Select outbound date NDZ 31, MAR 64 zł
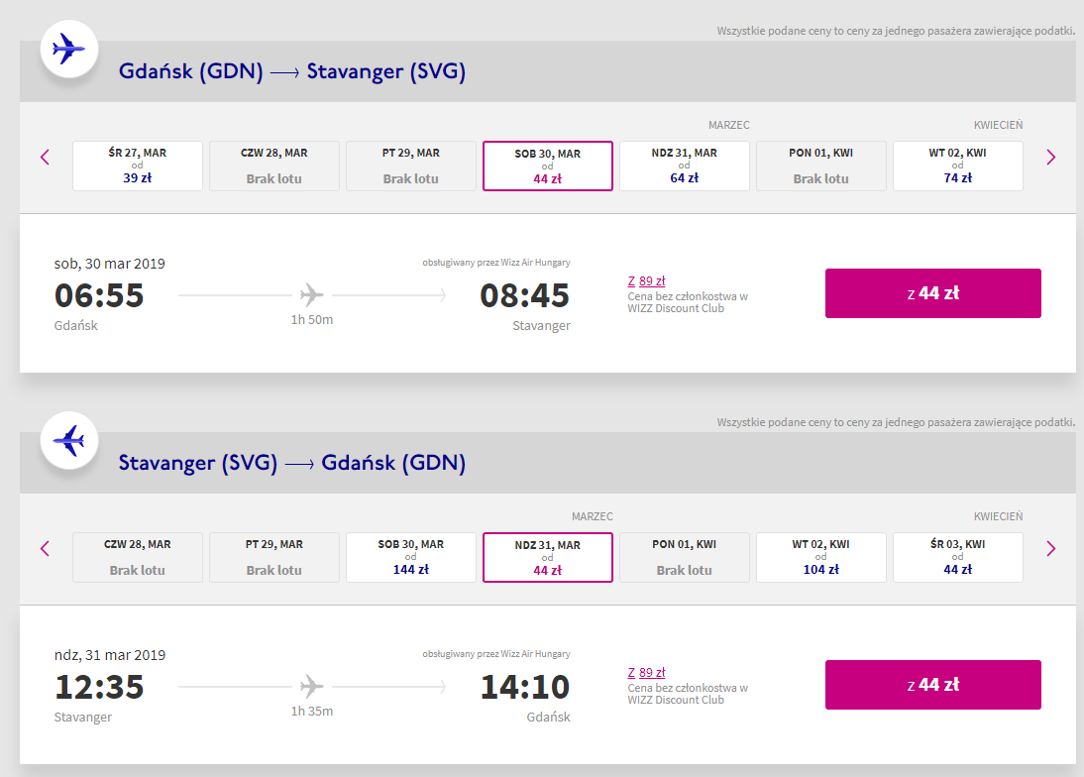 [685, 166]
